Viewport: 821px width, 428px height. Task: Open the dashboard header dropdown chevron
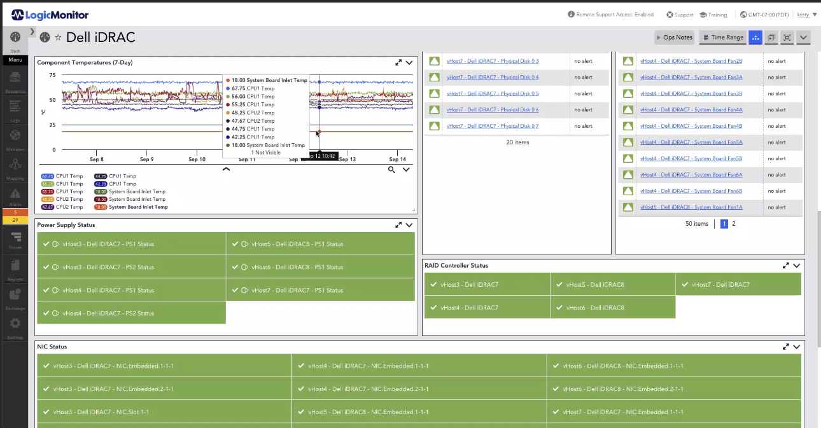(803, 38)
